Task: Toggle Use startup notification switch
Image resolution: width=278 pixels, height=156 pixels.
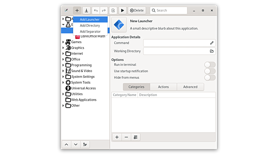Action: [x=210, y=71]
